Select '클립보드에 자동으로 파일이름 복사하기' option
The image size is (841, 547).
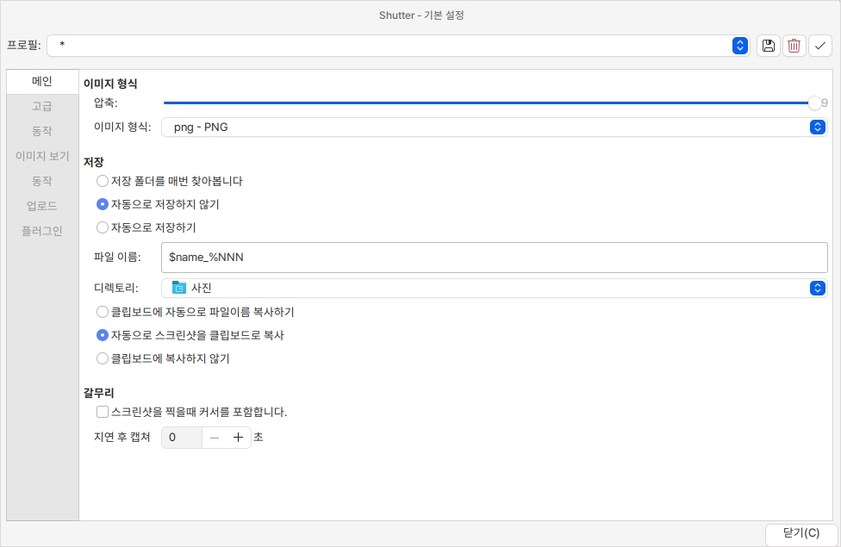pyautogui.click(x=103, y=312)
